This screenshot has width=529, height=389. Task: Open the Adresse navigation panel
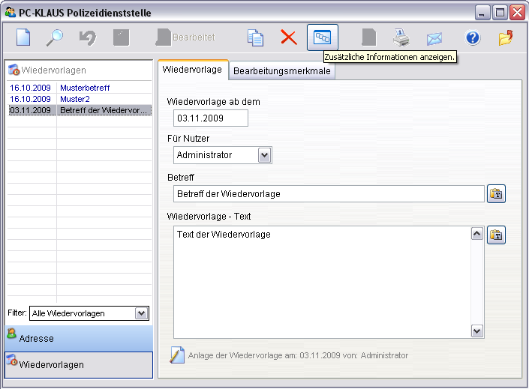[79, 338]
